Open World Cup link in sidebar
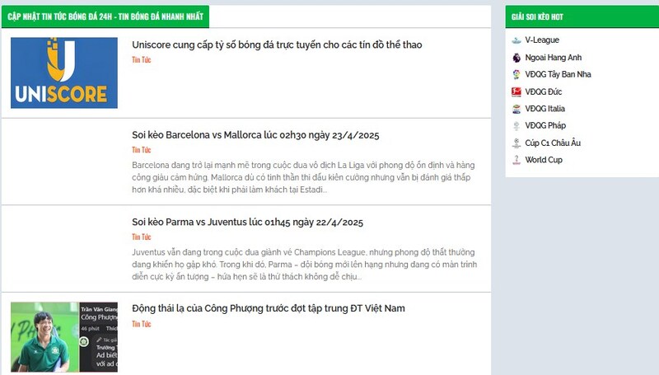The width and height of the screenshot is (659, 375). click(x=544, y=160)
